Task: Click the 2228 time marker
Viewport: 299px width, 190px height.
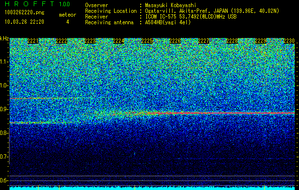Action: [x=232, y=41]
